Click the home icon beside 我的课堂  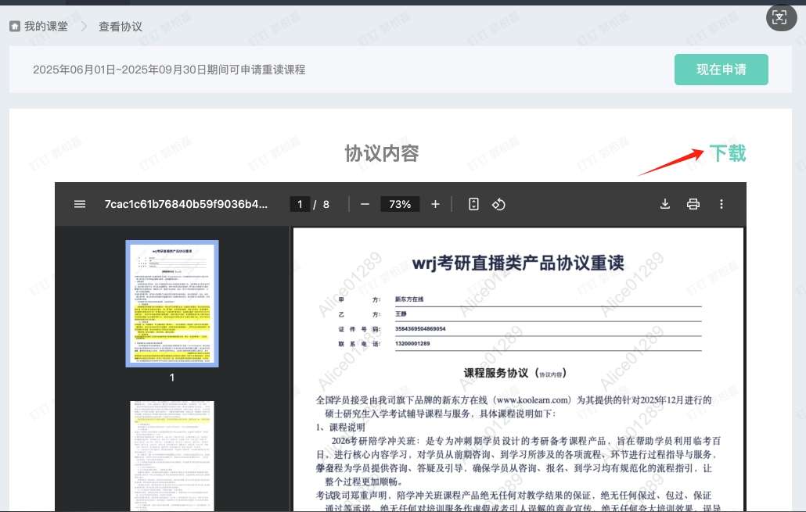[x=15, y=27]
